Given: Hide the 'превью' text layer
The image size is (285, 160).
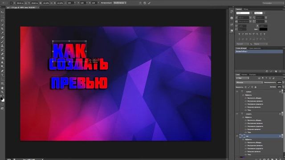Looking at the screenshot, I should pyautogui.click(x=237, y=92).
